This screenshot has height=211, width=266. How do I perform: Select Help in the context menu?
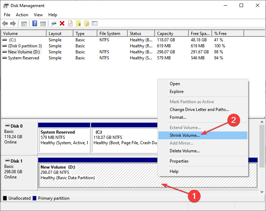[203, 171]
